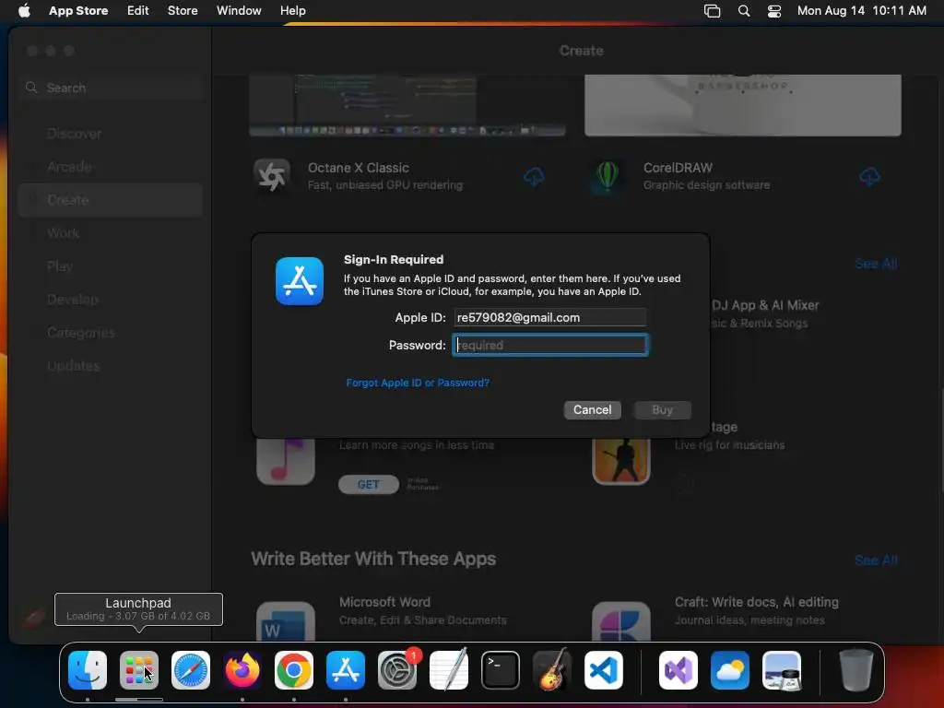
Task: Click the date and time in menu bar
Action: (x=862, y=11)
